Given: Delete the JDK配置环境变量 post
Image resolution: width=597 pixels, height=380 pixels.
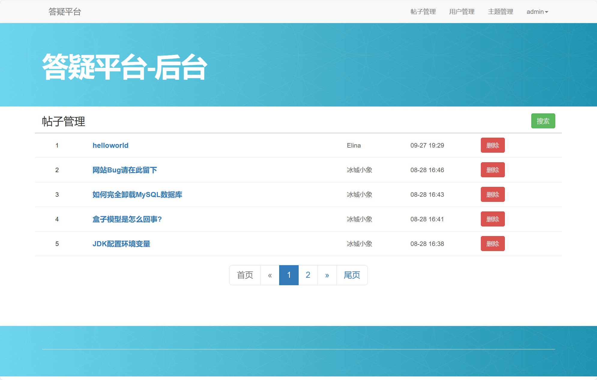Looking at the screenshot, I should click(x=493, y=244).
